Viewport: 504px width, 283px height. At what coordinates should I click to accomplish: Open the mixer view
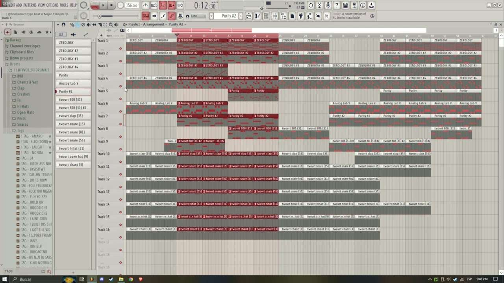[x=274, y=16]
